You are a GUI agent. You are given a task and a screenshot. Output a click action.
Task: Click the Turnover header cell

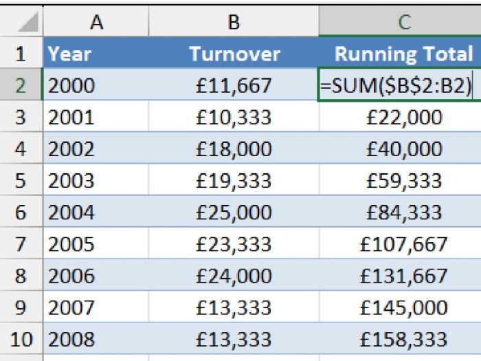[x=234, y=54]
